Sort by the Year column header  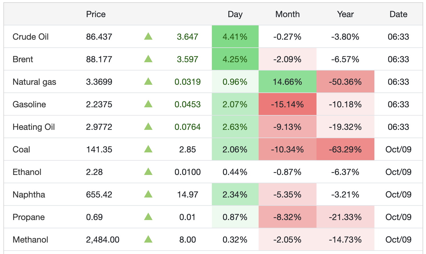pos(345,14)
